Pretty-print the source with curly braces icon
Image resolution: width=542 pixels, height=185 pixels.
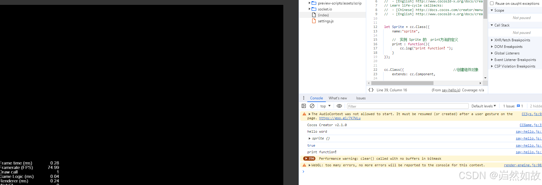371,90
